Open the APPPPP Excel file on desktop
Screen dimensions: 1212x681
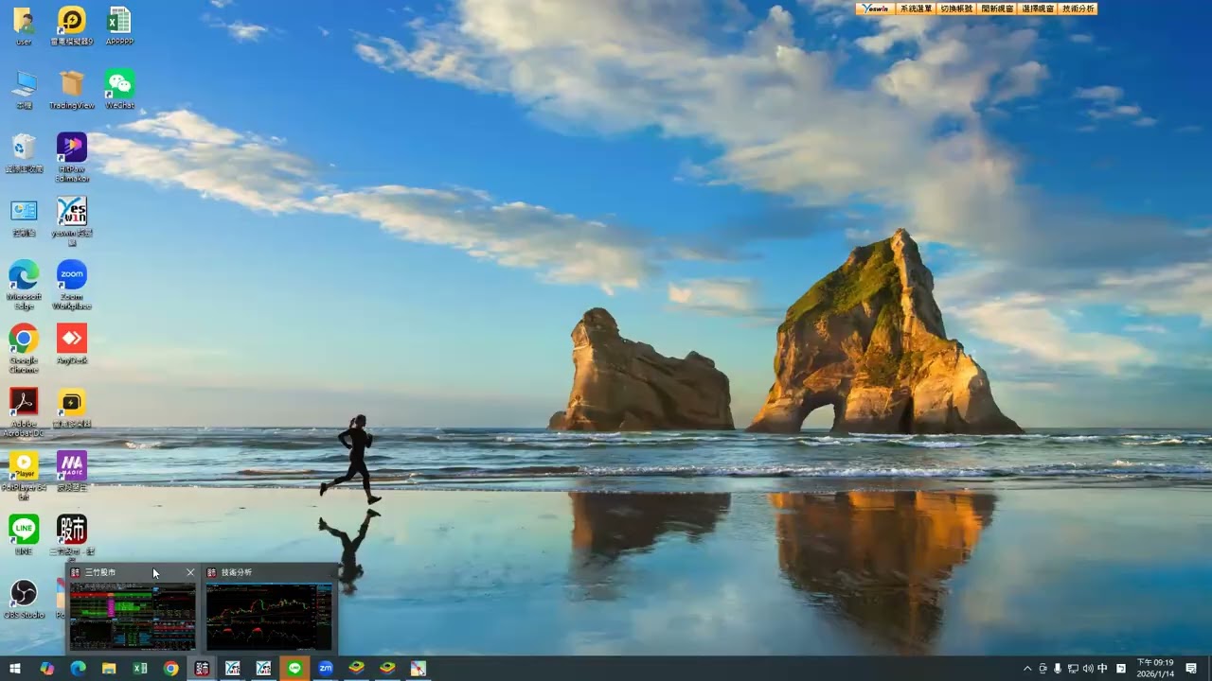(119, 26)
